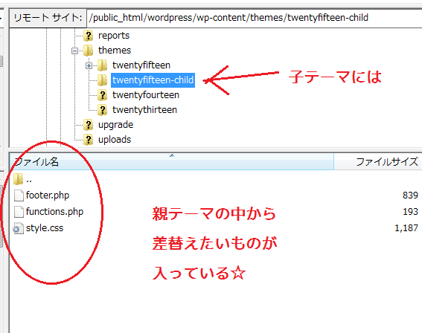
Task: Click the twentythirteen unknown-folder icon
Action: click(102, 110)
